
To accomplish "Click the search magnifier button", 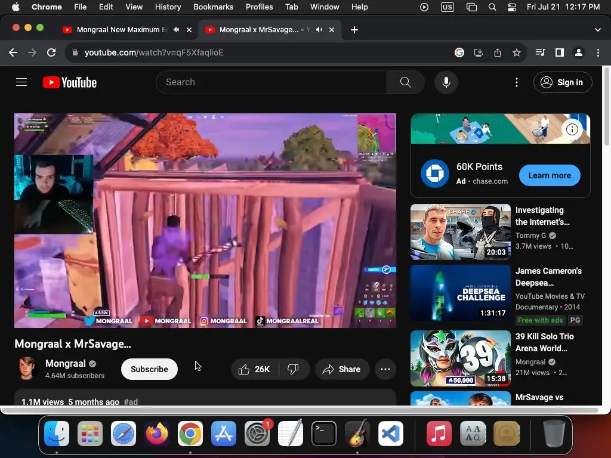I will click(405, 82).
